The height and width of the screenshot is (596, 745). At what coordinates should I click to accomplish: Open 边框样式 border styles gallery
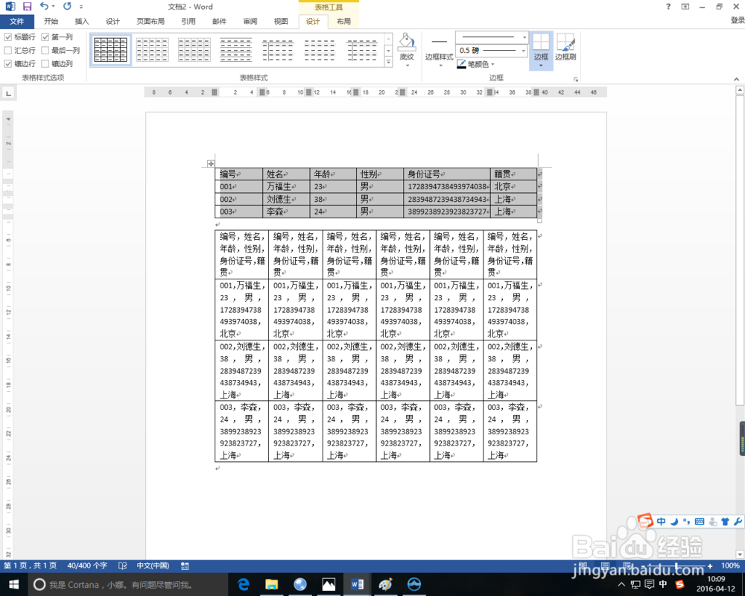point(439,51)
